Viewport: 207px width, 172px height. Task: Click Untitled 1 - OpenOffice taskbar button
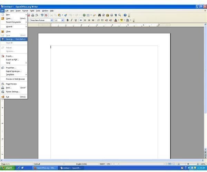pyautogui.click(x=71, y=168)
